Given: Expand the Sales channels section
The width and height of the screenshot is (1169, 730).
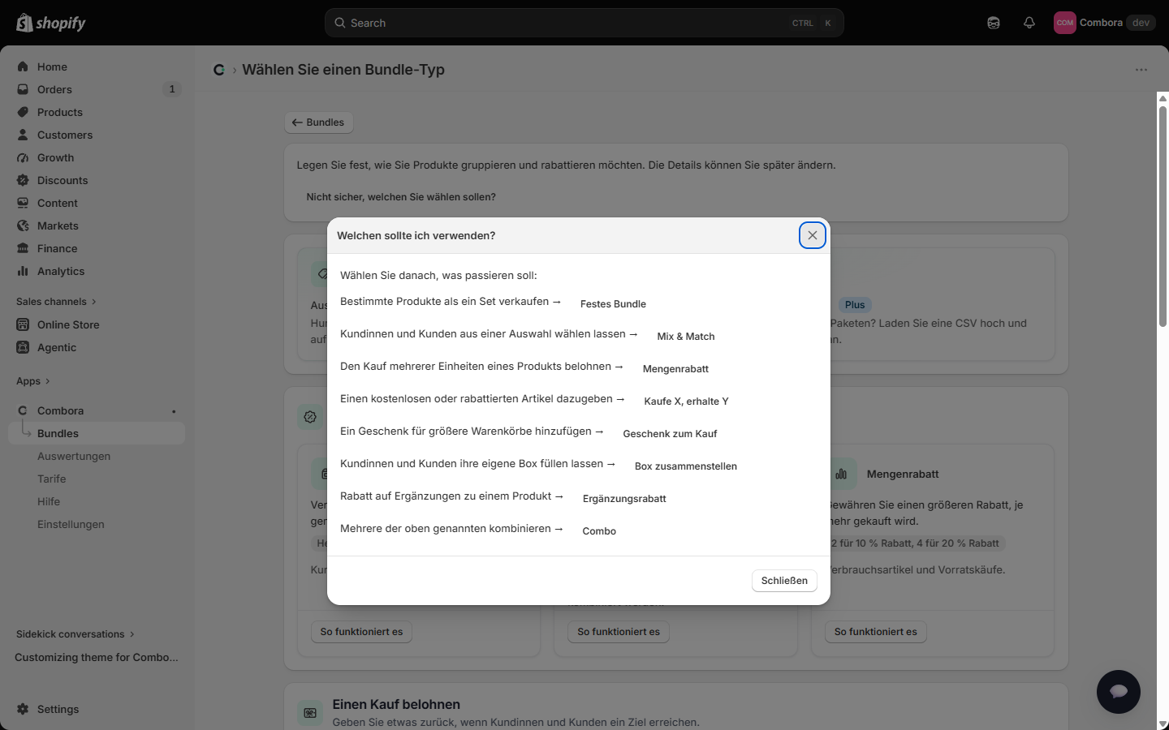Looking at the screenshot, I should pyautogui.click(x=56, y=302).
